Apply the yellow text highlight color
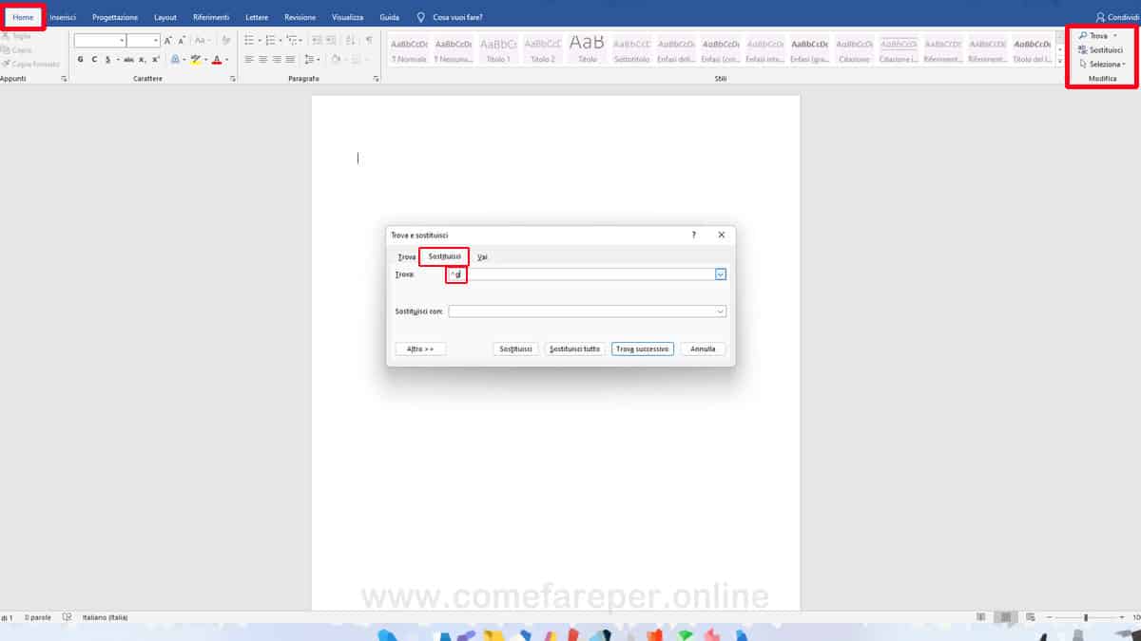1141x641 pixels. coord(197,59)
